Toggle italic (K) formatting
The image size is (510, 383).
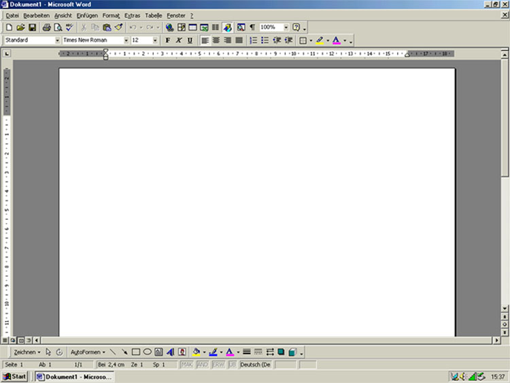point(179,40)
